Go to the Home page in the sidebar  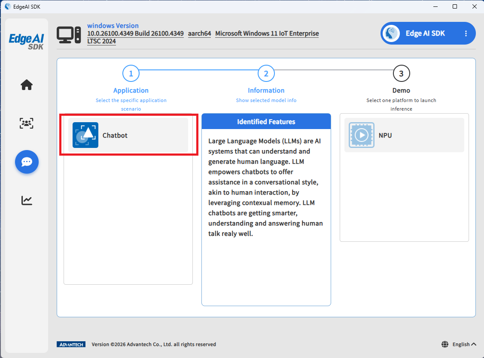pyautogui.click(x=27, y=85)
